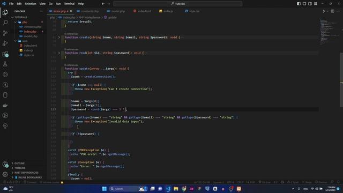Unfold the read function in editor

coord(59,53)
